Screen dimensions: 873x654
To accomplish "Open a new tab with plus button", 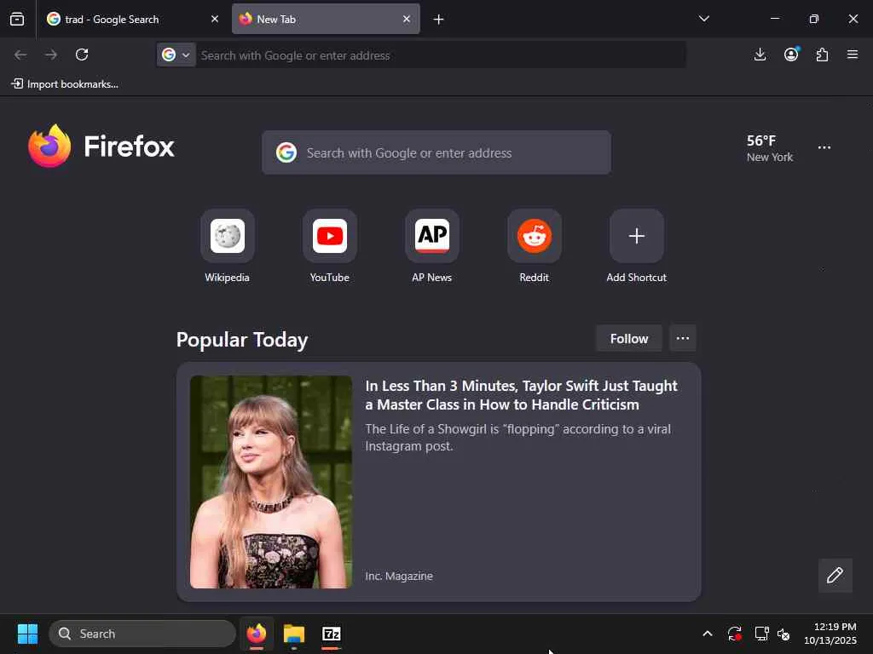I will click(x=439, y=20).
